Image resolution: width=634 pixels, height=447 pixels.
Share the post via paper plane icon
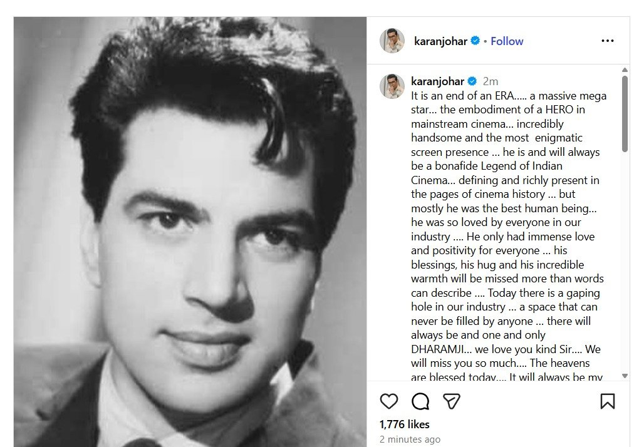click(x=452, y=401)
